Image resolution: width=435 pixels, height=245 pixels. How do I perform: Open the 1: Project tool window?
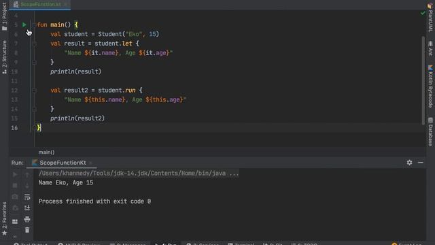click(x=4, y=16)
